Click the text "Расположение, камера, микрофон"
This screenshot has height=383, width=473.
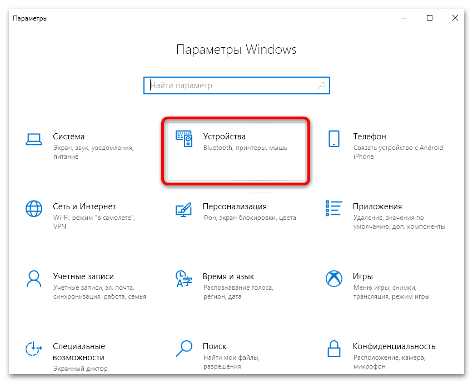(389, 362)
